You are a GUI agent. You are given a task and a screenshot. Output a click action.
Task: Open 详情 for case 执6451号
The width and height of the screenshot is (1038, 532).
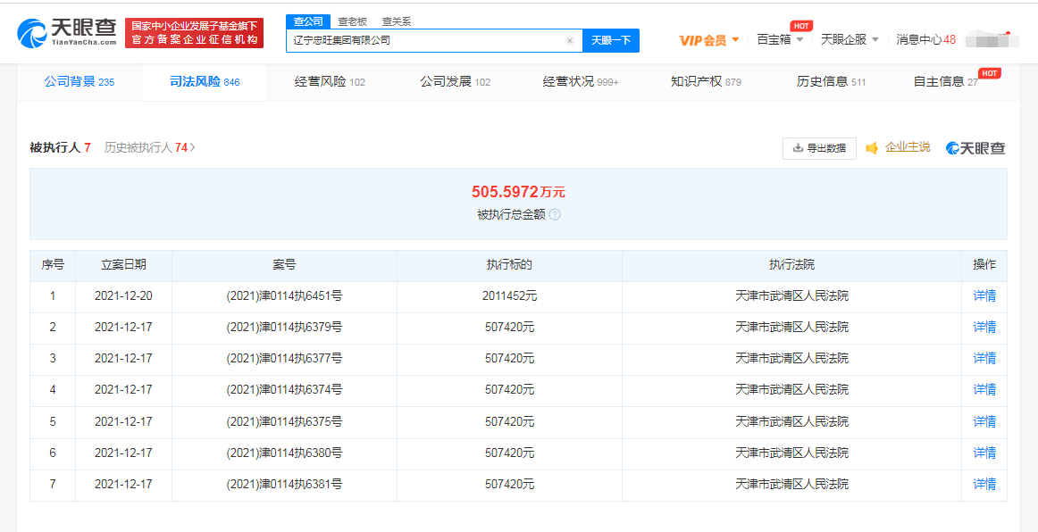tap(984, 295)
